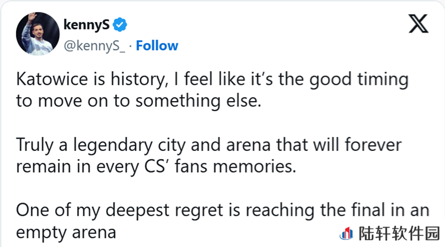Viewport: 445px width, 247px height.
Task: Click the kennyS display name
Action: coord(86,24)
